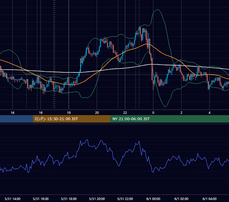
Task: Click the candlestick high before midnight
Action: coord(140,27)
